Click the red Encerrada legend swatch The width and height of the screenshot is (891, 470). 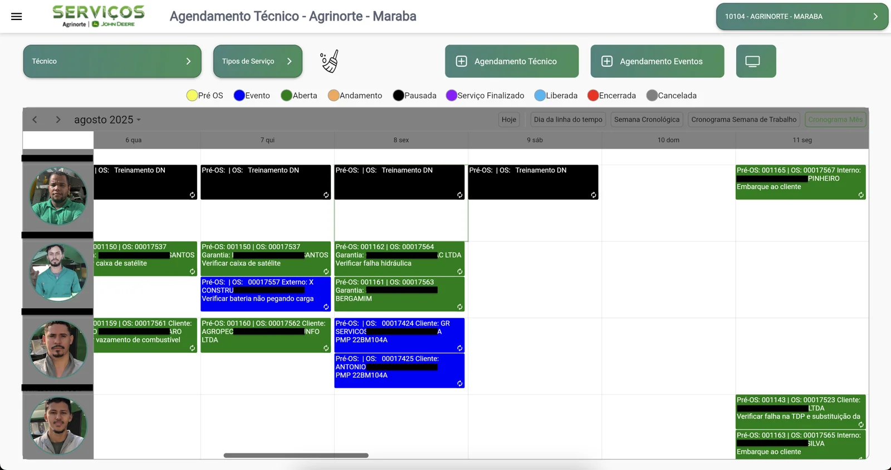pyautogui.click(x=593, y=96)
